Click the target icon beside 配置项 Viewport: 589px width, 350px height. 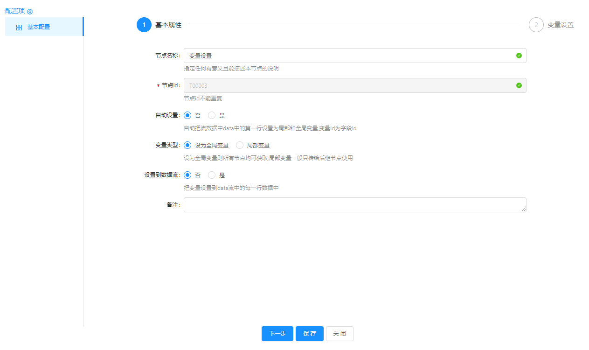pyautogui.click(x=30, y=11)
